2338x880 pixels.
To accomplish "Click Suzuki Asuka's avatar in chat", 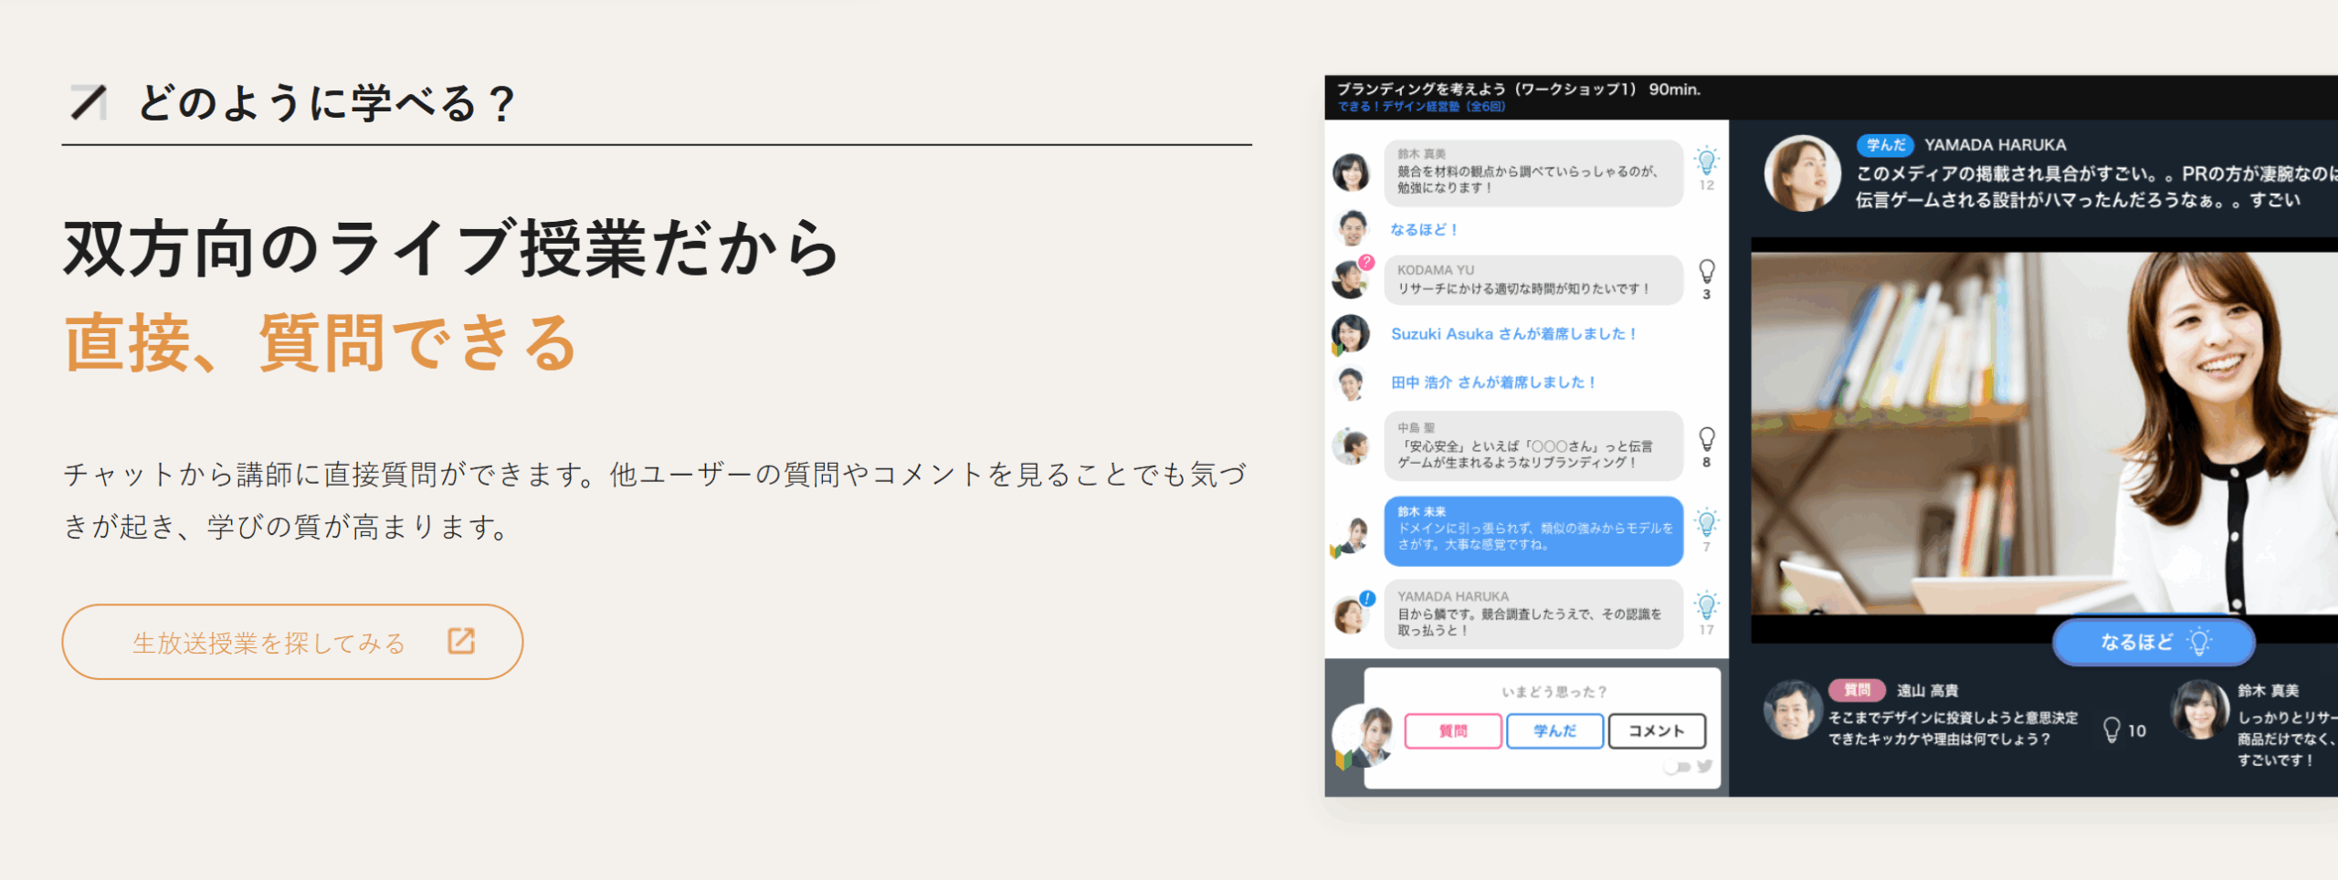I will [1351, 334].
